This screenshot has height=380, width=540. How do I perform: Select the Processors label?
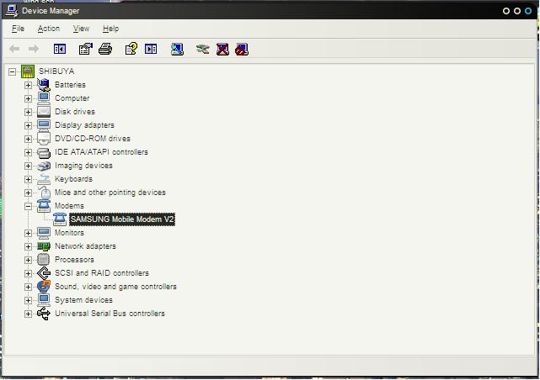[x=74, y=260]
